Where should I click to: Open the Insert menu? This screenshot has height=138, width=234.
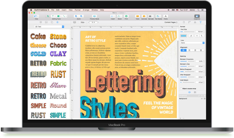coord(64,10)
